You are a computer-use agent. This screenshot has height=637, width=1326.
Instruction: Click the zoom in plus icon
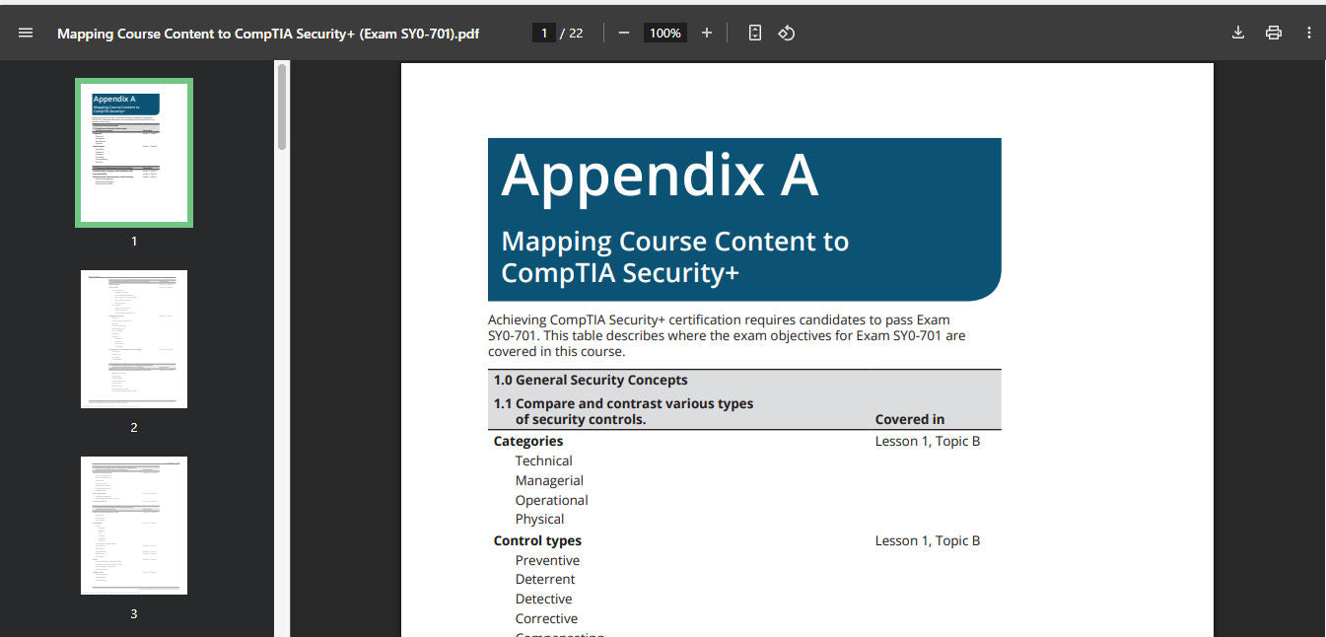(x=707, y=33)
